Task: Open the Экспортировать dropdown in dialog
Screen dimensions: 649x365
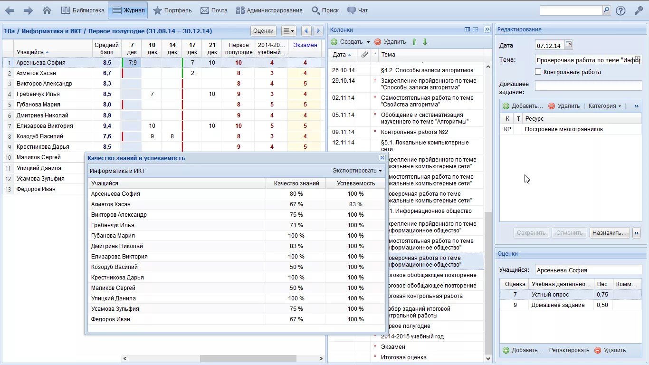Action: coord(357,171)
